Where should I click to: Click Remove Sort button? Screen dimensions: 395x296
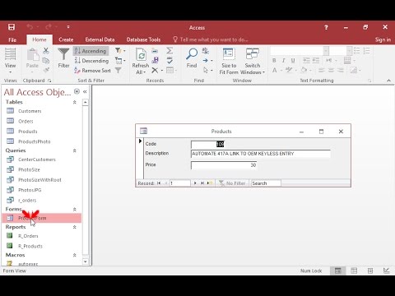[x=92, y=71]
